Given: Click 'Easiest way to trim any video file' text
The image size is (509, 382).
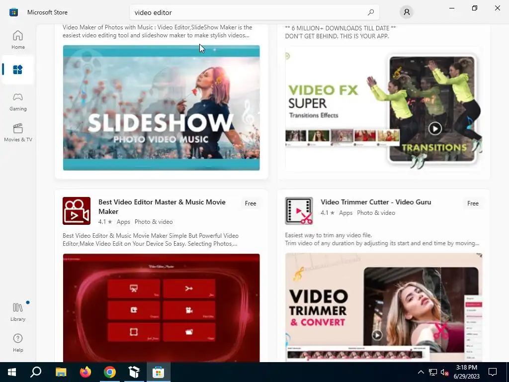Looking at the screenshot, I should click(328, 235).
